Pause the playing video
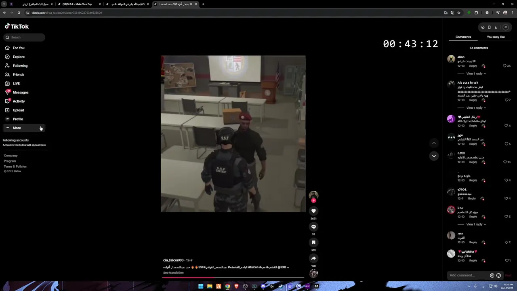Viewport: 517px width, 291px height. pos(233,133)
